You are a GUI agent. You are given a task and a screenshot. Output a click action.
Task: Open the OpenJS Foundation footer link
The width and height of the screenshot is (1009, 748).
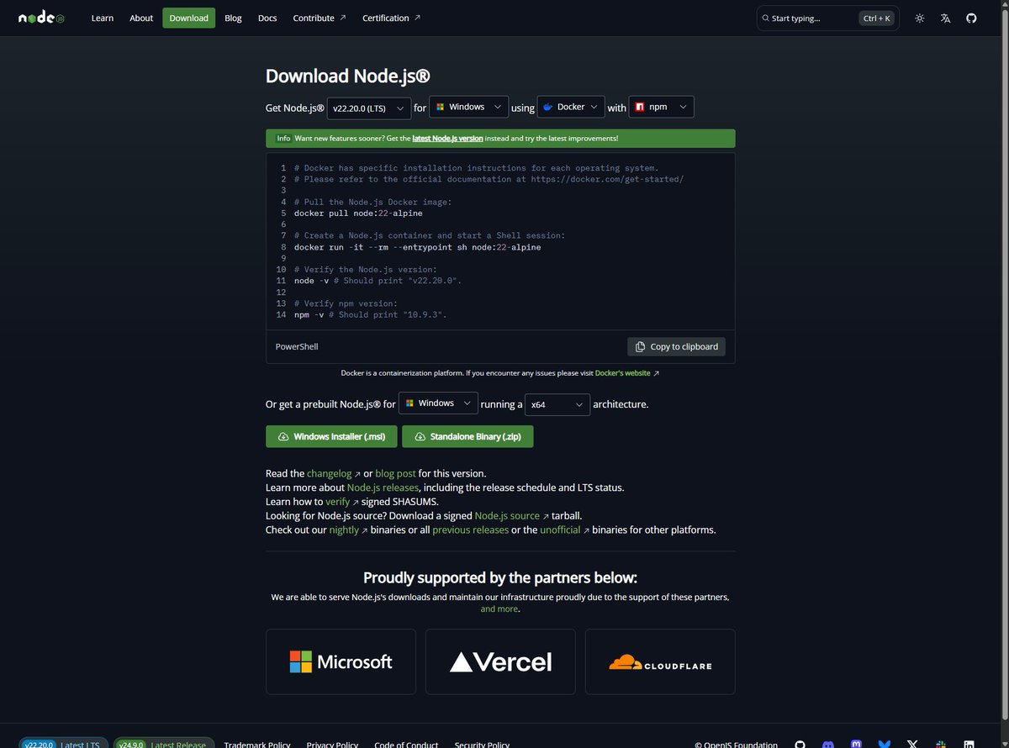pyautogui.click(x=737, y=745)
